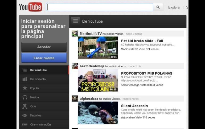Open the Del momento category

(x=44, y=79)
